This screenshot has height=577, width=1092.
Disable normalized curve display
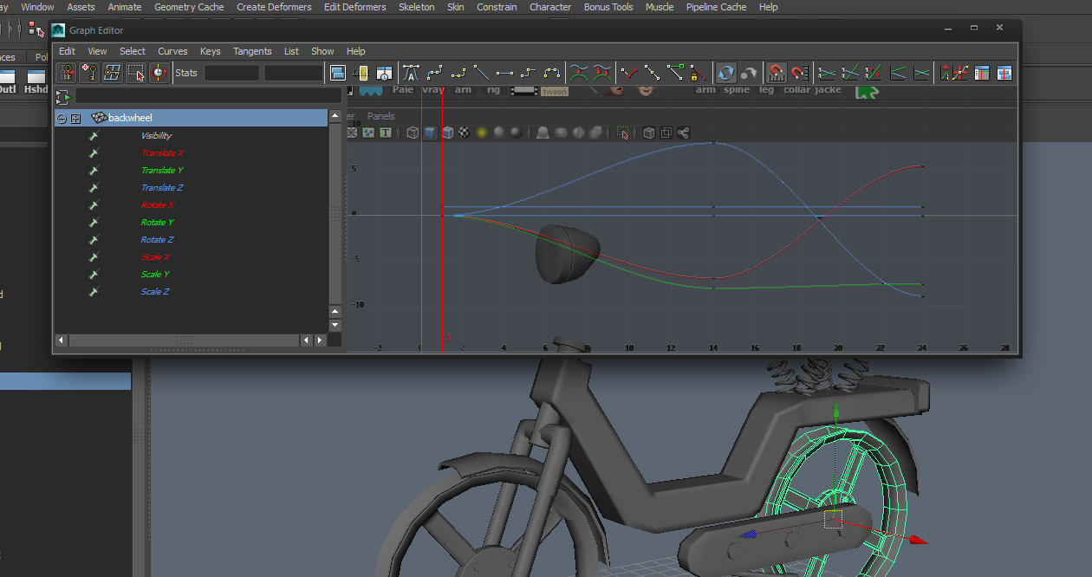(x=850, y=73)
